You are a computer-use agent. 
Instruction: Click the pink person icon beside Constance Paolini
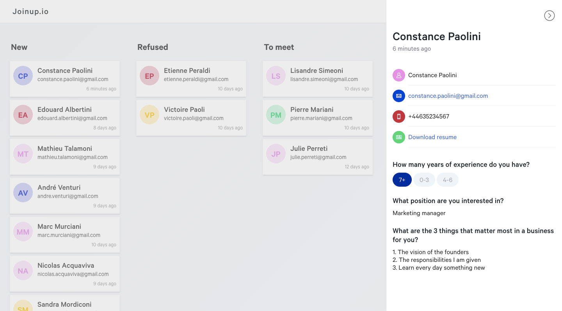[399, 75]
